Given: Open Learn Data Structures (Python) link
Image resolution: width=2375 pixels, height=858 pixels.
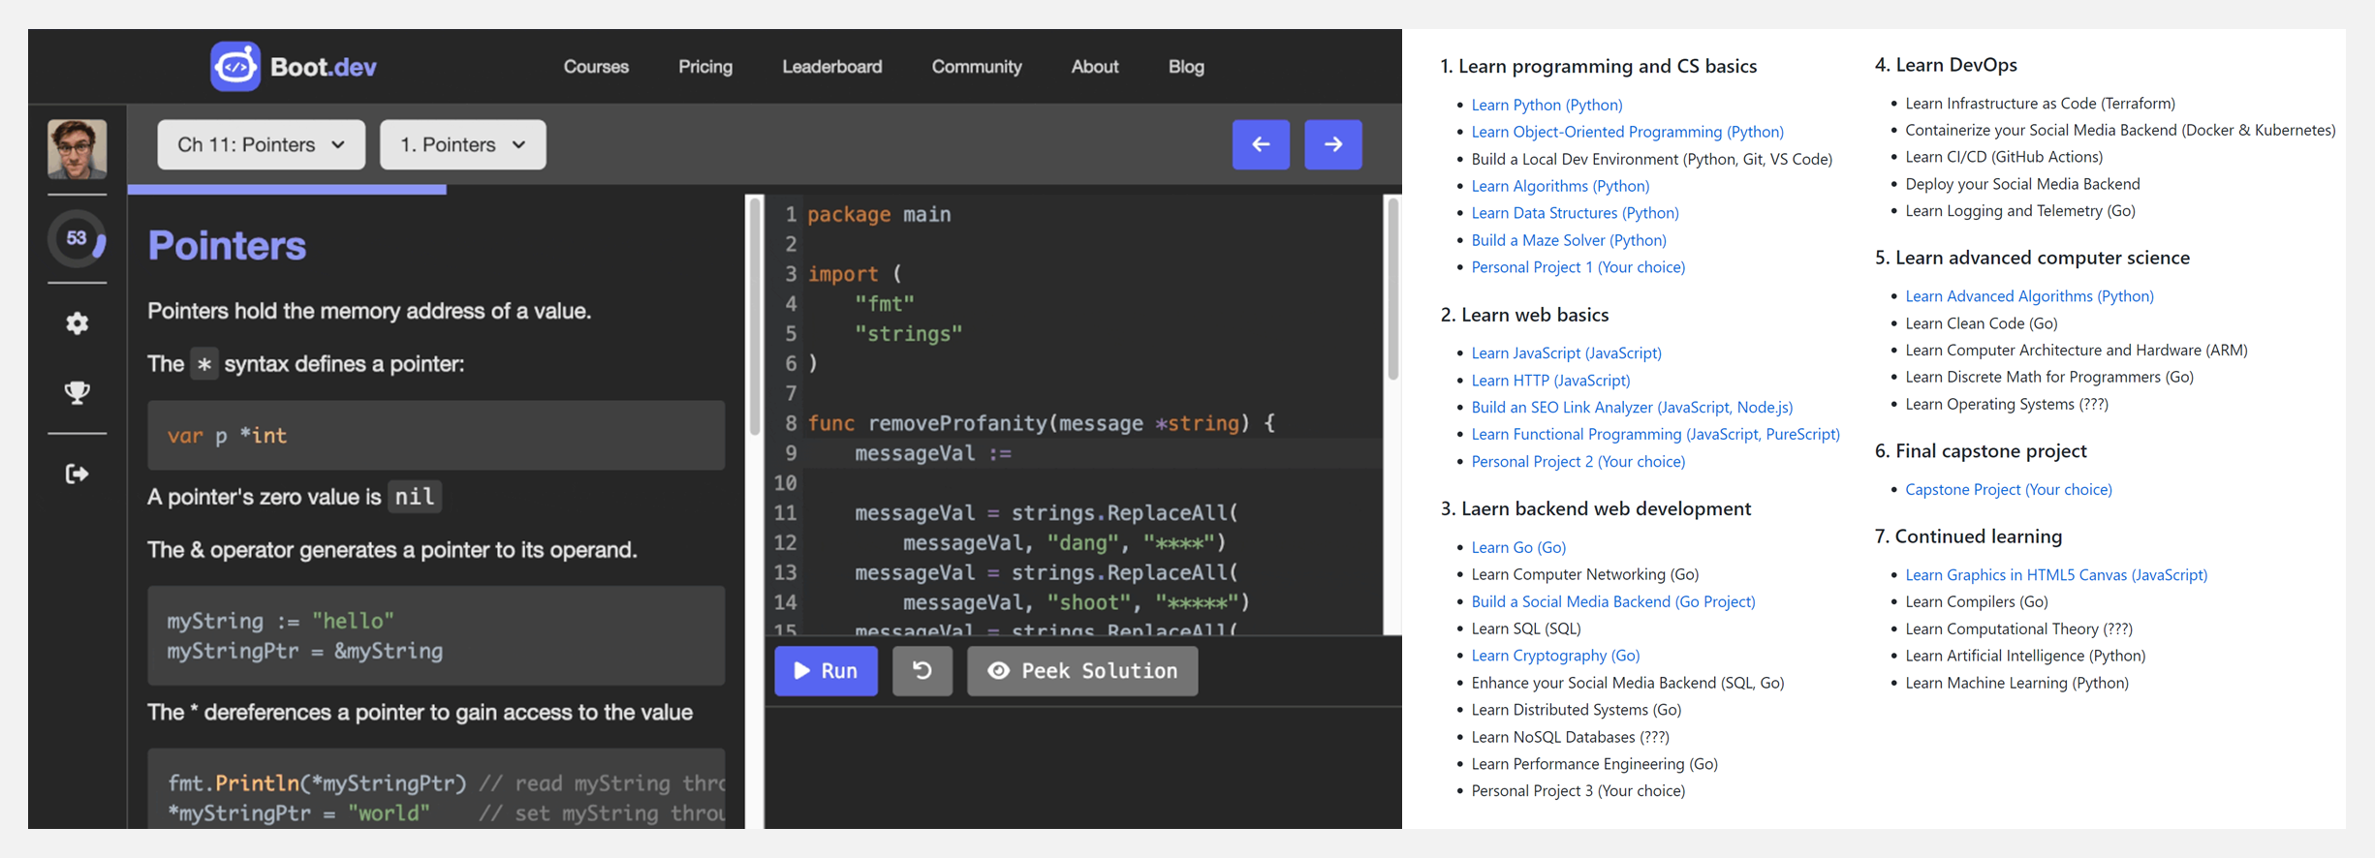Looking at the screenshot, I should 1575,213.
